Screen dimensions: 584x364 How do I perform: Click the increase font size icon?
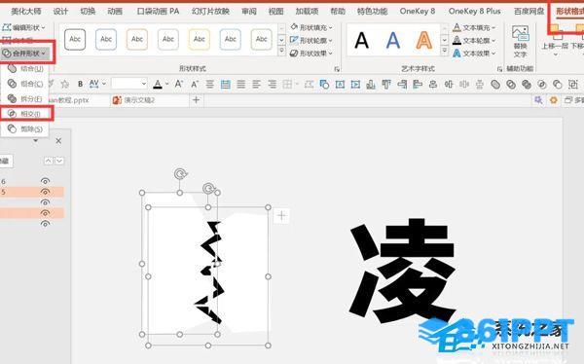point(179,85)
